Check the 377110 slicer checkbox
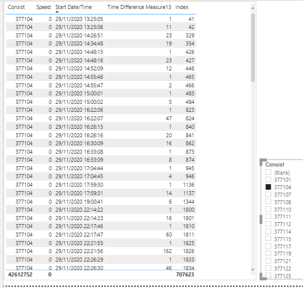303x288 pixels. pos(268,209)
